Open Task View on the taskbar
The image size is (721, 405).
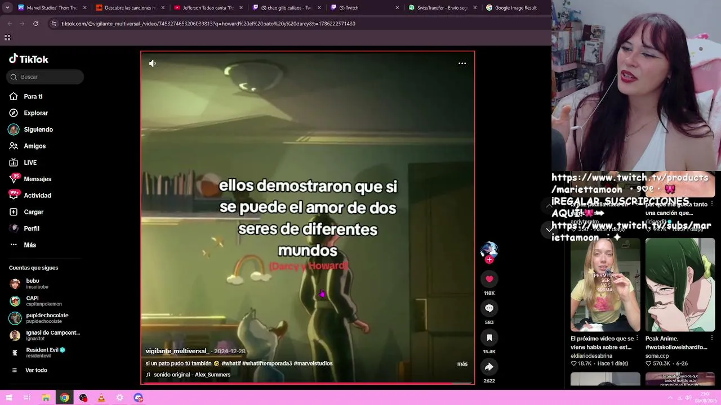pos(27,398)
